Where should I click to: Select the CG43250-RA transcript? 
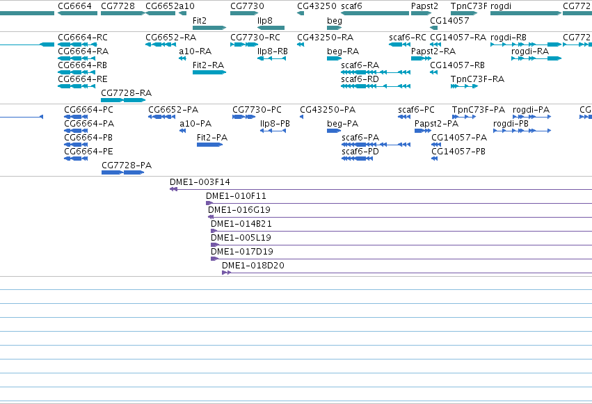coord(301,45)
